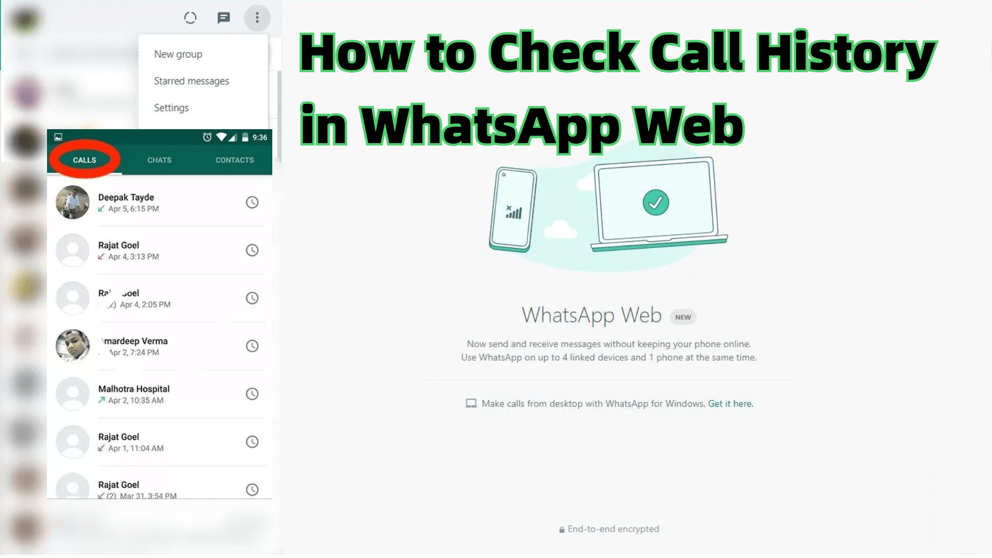
Task: Click Settings in the dropdown menu
Action: pyautogui.click(x=171, y=107)
